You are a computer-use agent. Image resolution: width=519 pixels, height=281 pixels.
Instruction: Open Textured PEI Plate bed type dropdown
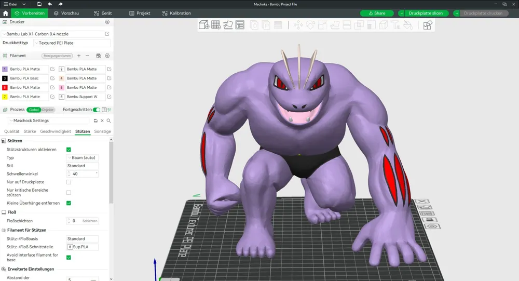point(72,43)
